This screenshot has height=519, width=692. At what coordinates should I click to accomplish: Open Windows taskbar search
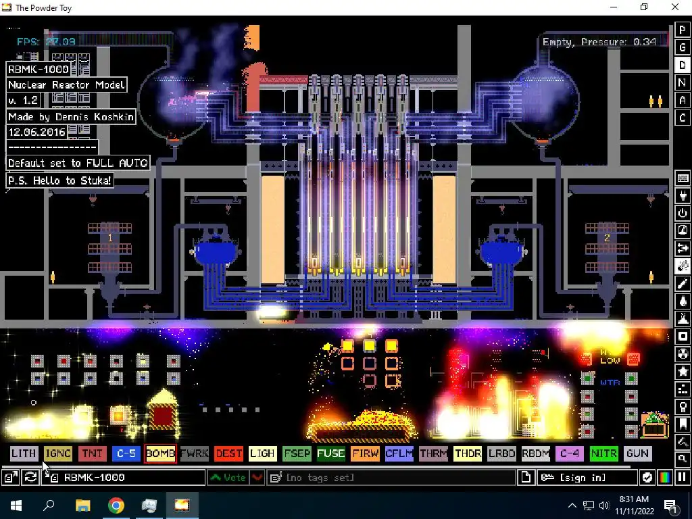49,505
